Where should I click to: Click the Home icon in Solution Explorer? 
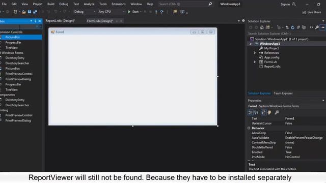pos(262,27)
